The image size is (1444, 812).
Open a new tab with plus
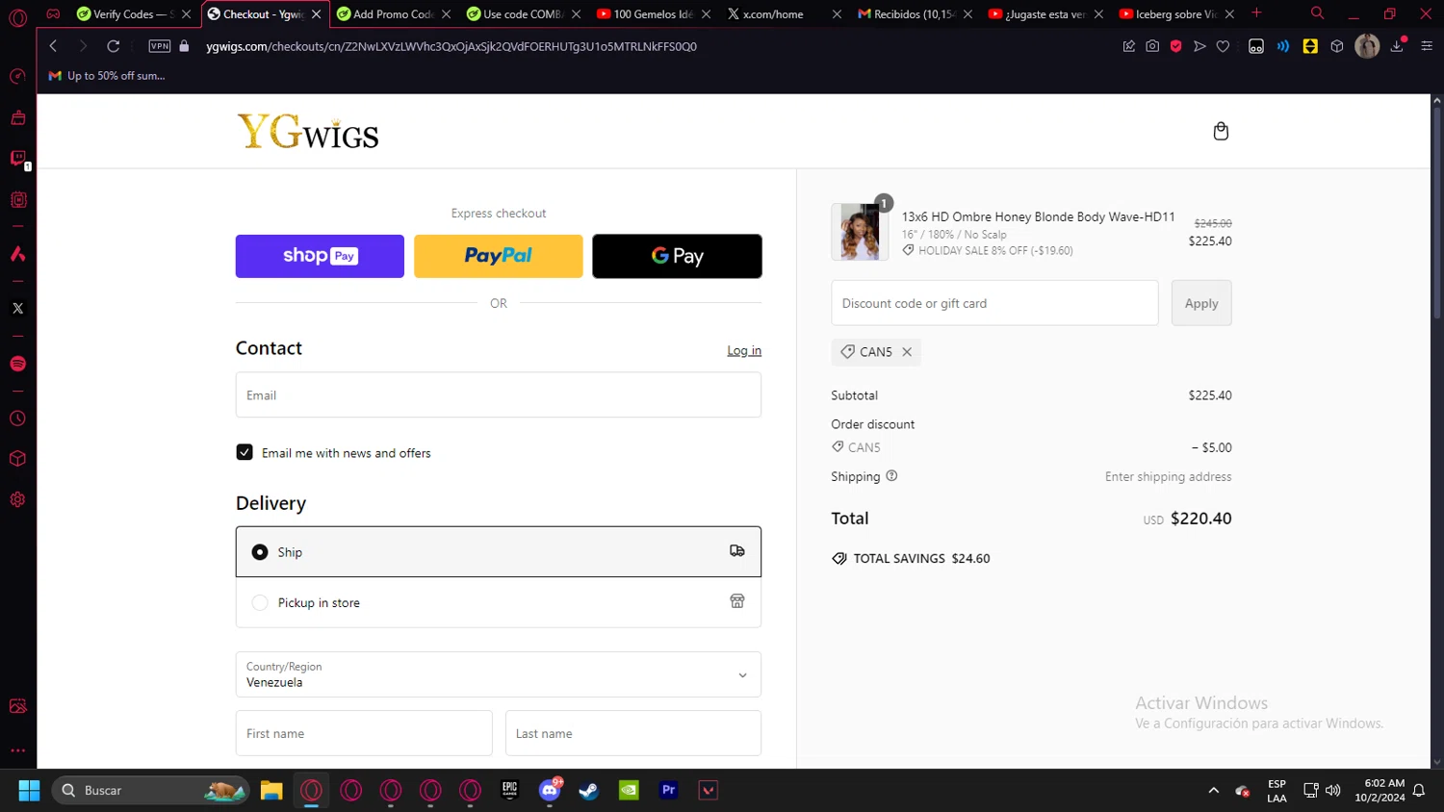click(1256, 13)
